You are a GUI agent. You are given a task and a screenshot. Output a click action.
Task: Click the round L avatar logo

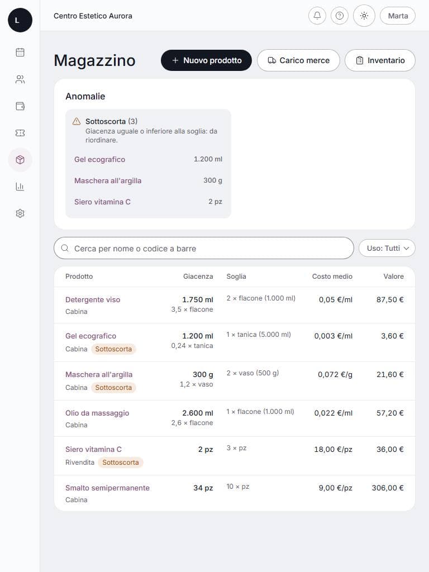(20, 20)
